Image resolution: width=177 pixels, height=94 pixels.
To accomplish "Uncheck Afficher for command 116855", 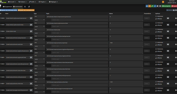I will [156, 45].
